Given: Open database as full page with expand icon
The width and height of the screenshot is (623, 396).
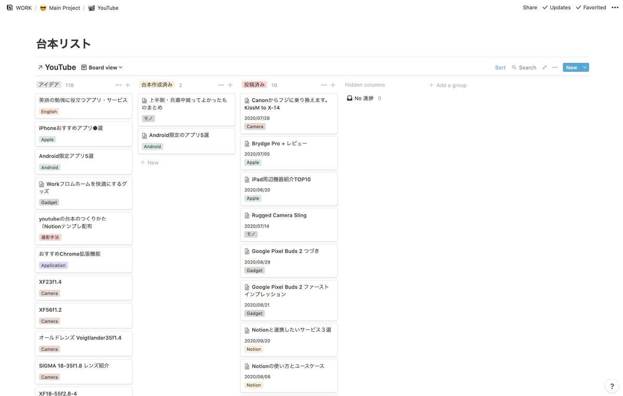Looking at the screenshot, I should pyautogui.click(x=545, y=68).
